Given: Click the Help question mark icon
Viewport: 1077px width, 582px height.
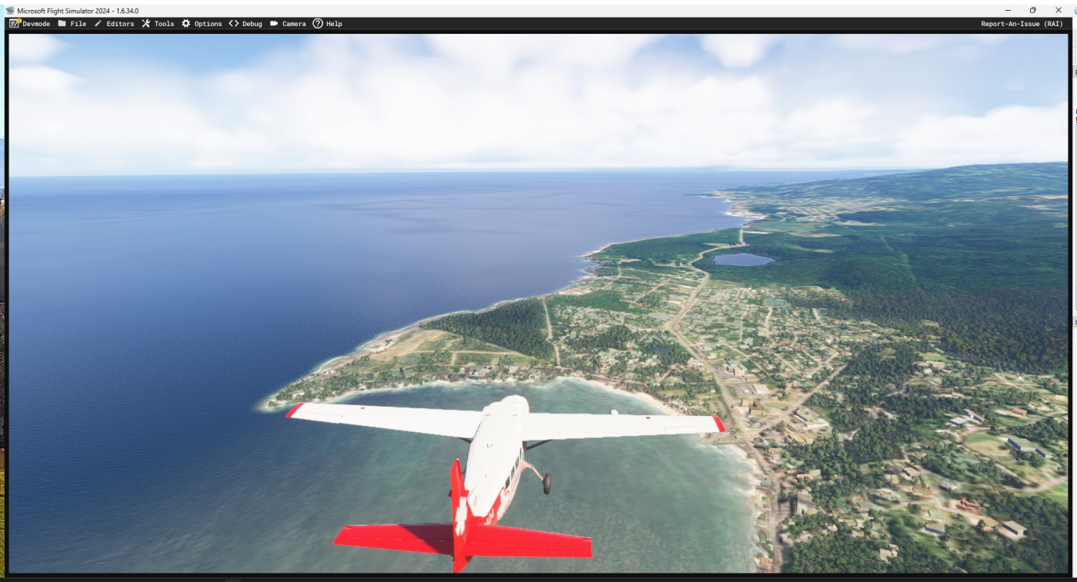Looking at the screenshot, I should pos(318,24).
